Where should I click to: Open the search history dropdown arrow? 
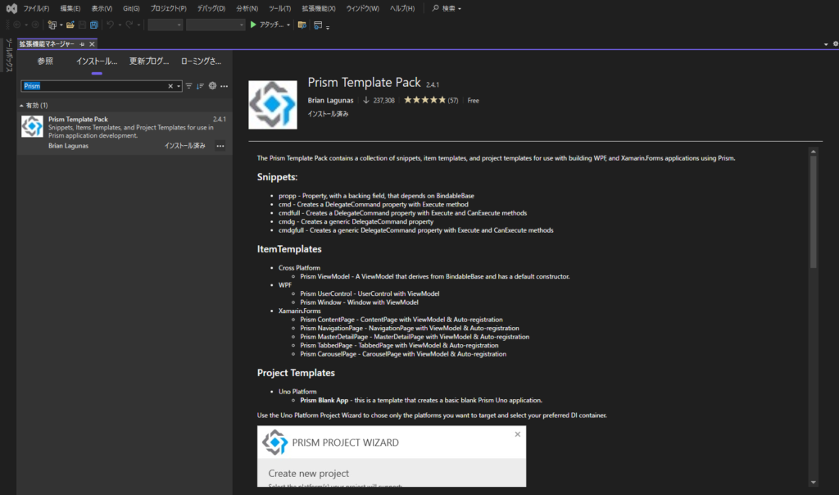178,86
